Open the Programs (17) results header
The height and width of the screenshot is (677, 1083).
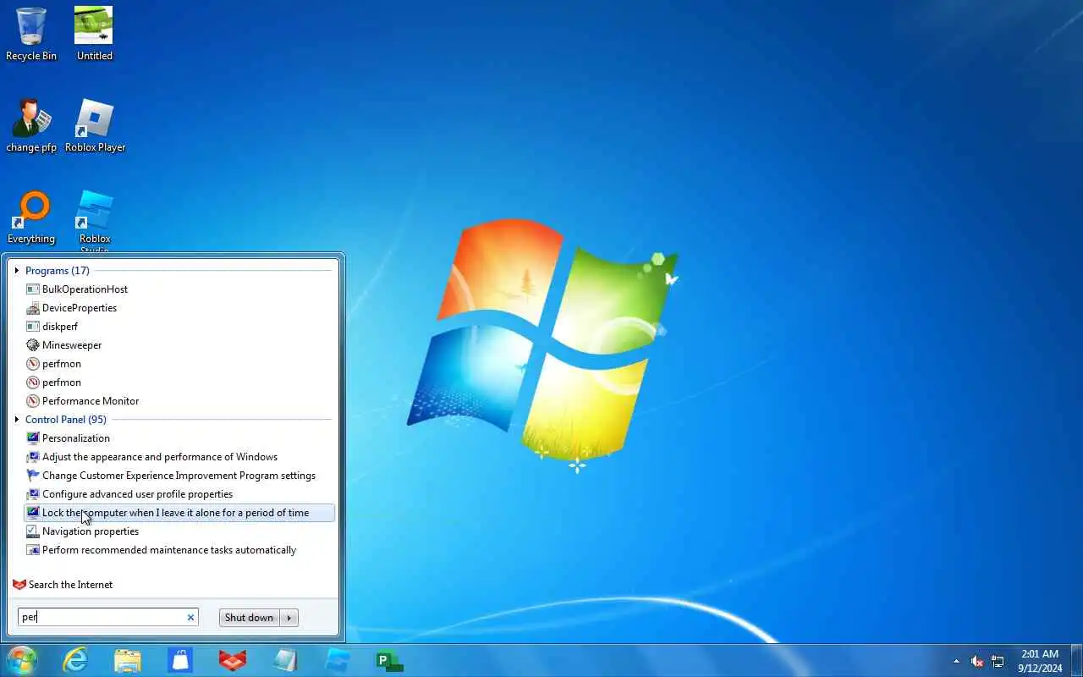pyautogui.click(x=58, y=271)
